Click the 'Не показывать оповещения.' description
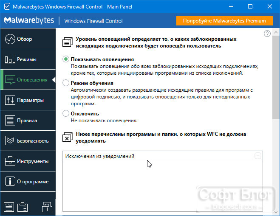The image size is (280, 216). click(x=104, y=121)
